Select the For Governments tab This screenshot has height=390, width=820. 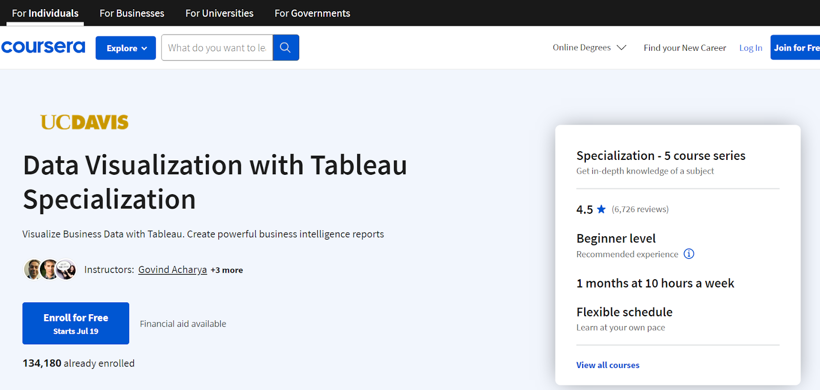click(x=312, y=13)
